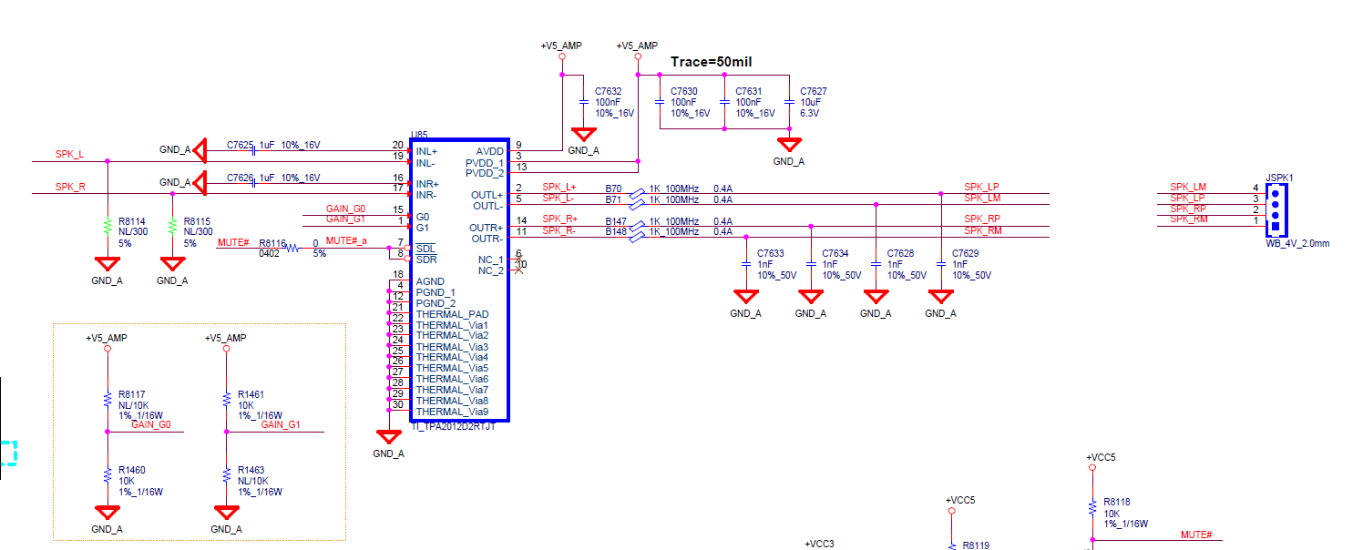
Task: Click the +VCC3 power label
Action: (819, 544)
